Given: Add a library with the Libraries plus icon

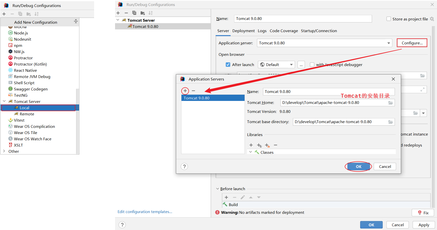Looking at the screenshot, I should 251,145.
